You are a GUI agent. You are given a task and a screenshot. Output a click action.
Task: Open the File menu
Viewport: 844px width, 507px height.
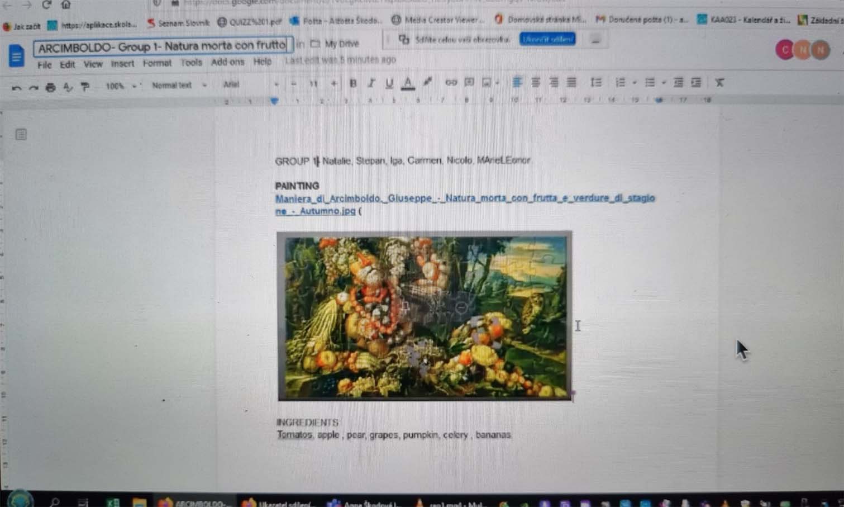[44, 65]
